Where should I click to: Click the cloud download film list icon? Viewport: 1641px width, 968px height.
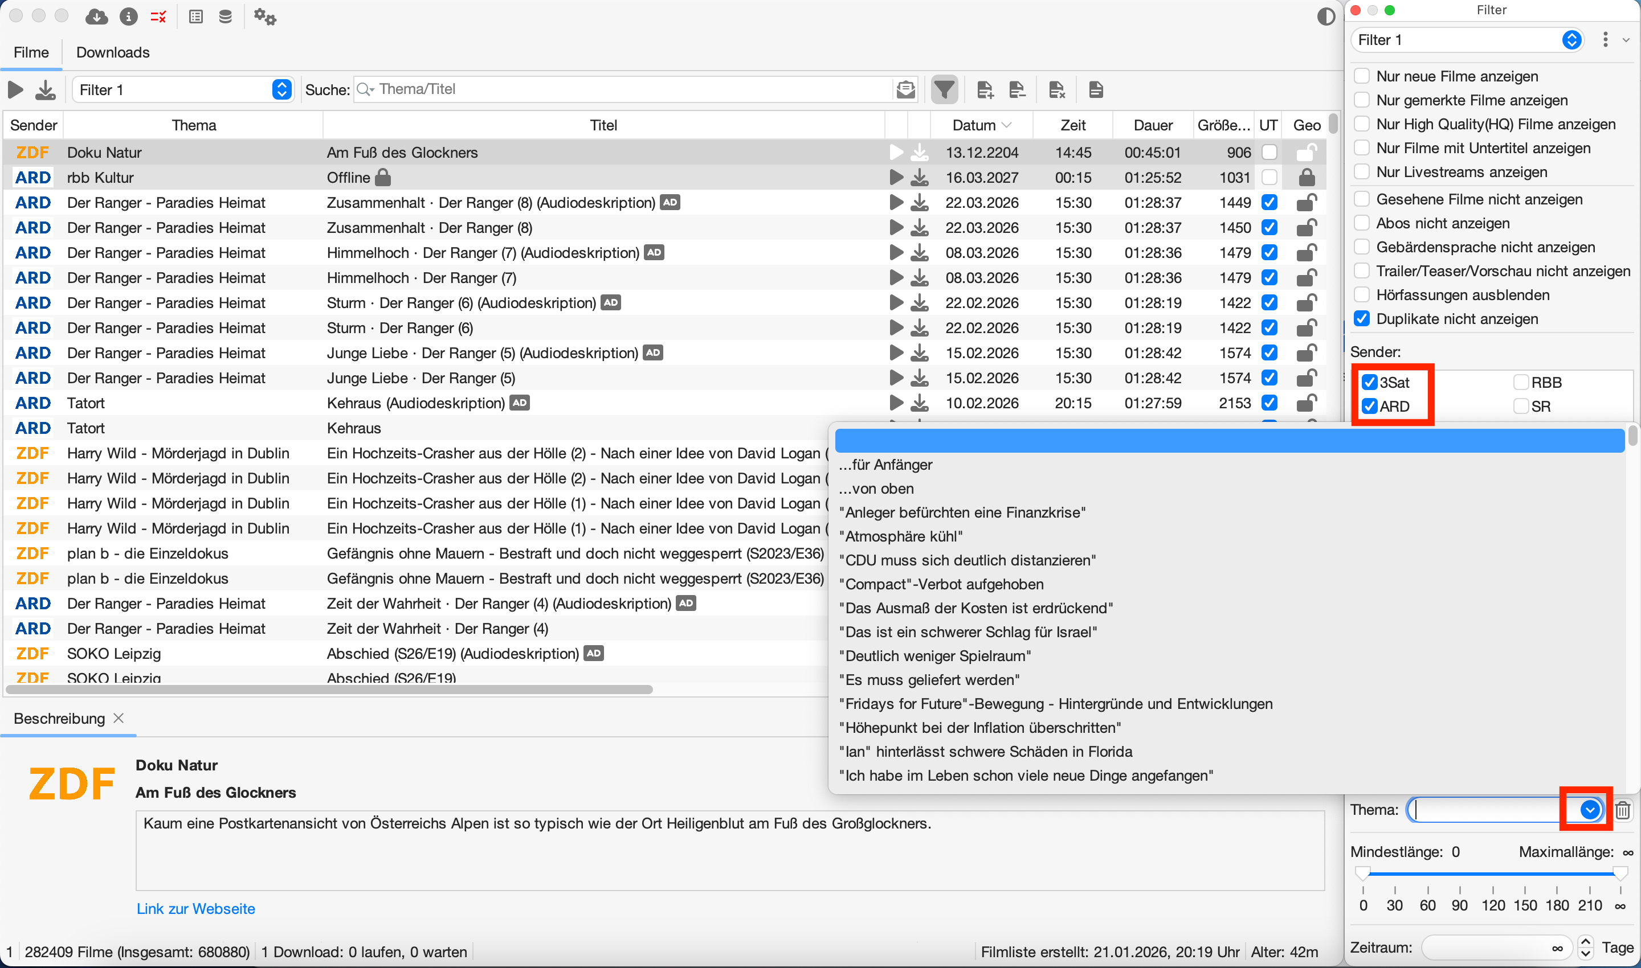(x=97, y=17)
